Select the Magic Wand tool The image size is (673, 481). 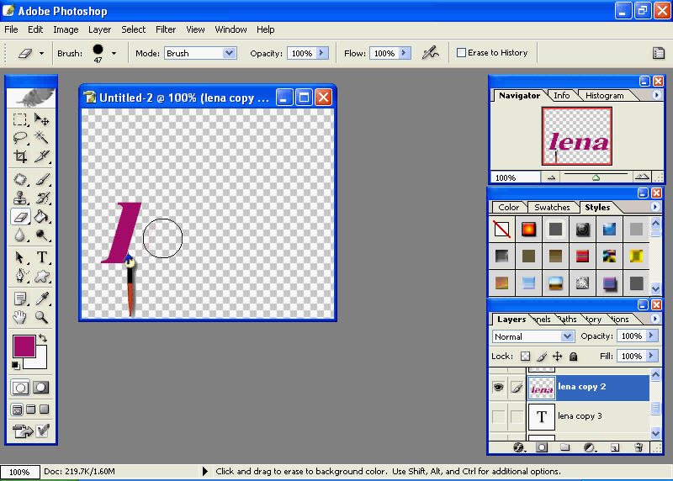41,138
